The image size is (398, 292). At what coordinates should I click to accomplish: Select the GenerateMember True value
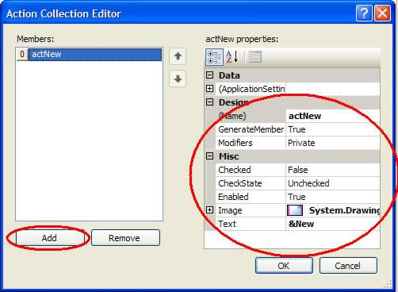(333, 129)
